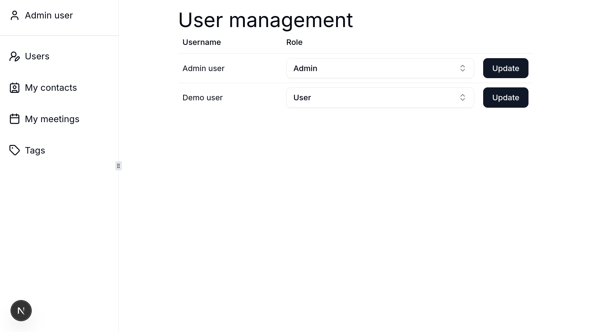Click chevron arrows in Admin user's role selector
The image size is (592, 332).
[462, 68]
